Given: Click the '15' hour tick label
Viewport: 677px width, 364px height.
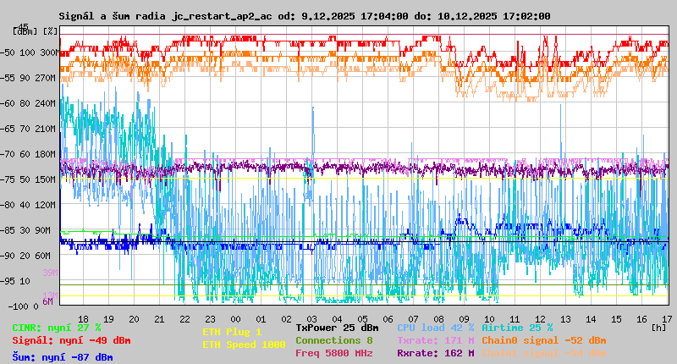Looking at the screenshot, I should pos(616,319).
